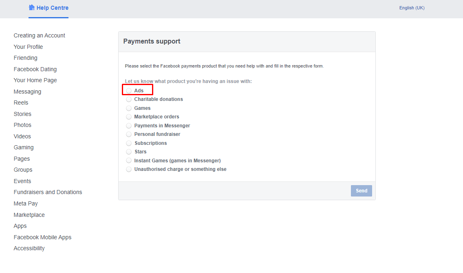This screenshot has width=463, height=273.
Task: Open the English (UK) language selector
Action: (412, 8)
